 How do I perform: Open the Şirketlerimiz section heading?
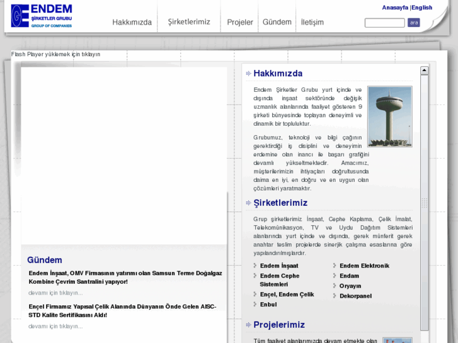pos(280,203)
